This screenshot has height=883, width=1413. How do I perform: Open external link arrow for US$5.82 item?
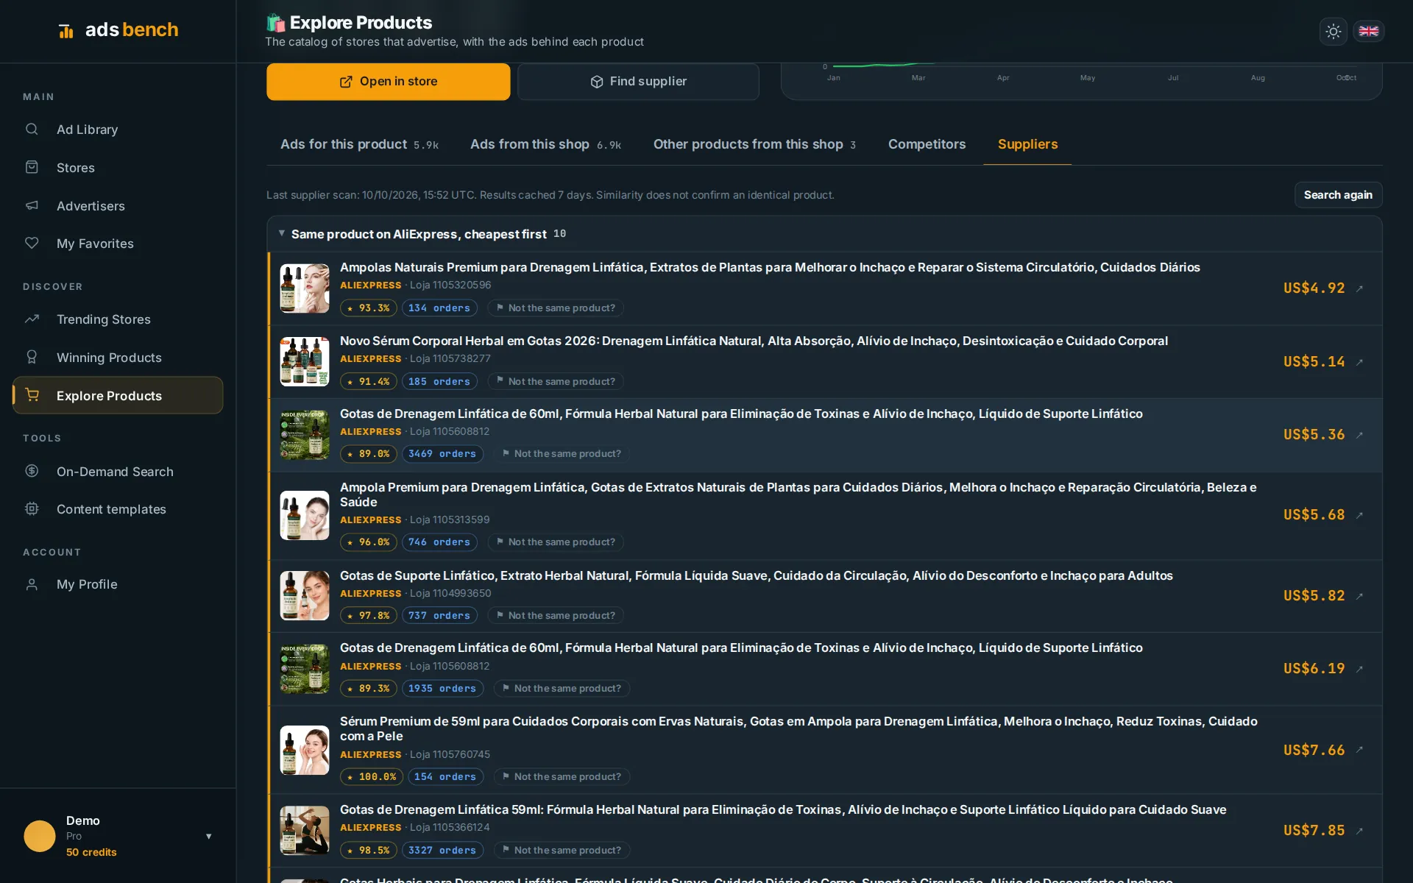coord(1359,596)
